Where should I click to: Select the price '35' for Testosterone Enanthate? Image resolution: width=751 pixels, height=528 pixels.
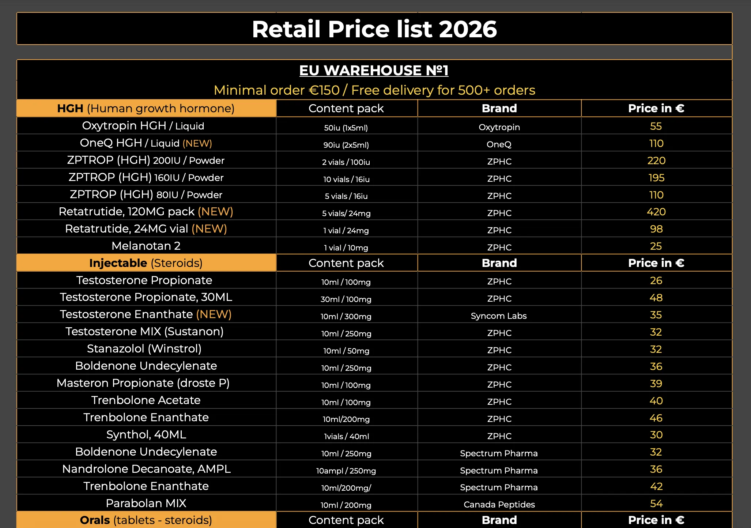pyautogui.click(x=656, y=315)
